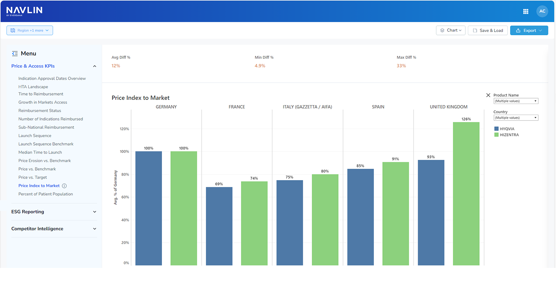Click the Save & Load button
556x294 pixels.
click(488, 31)
